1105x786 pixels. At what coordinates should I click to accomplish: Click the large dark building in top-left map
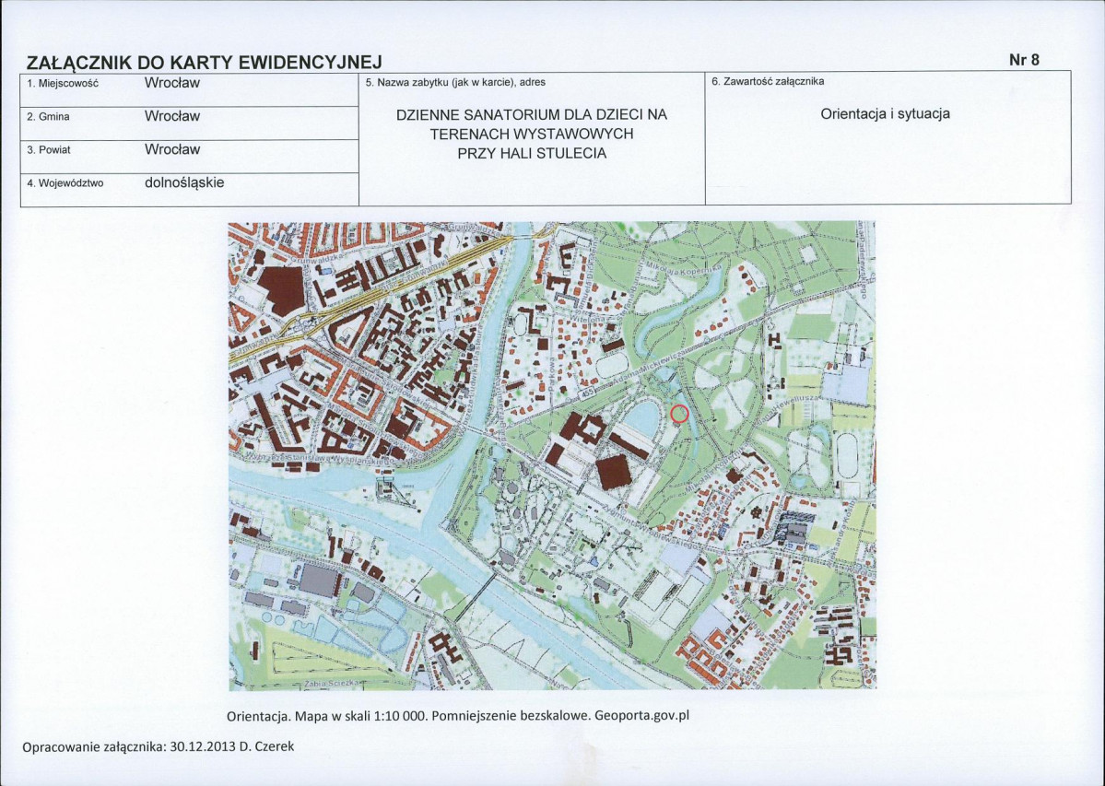pyautogui.click(x=282, y=289)
